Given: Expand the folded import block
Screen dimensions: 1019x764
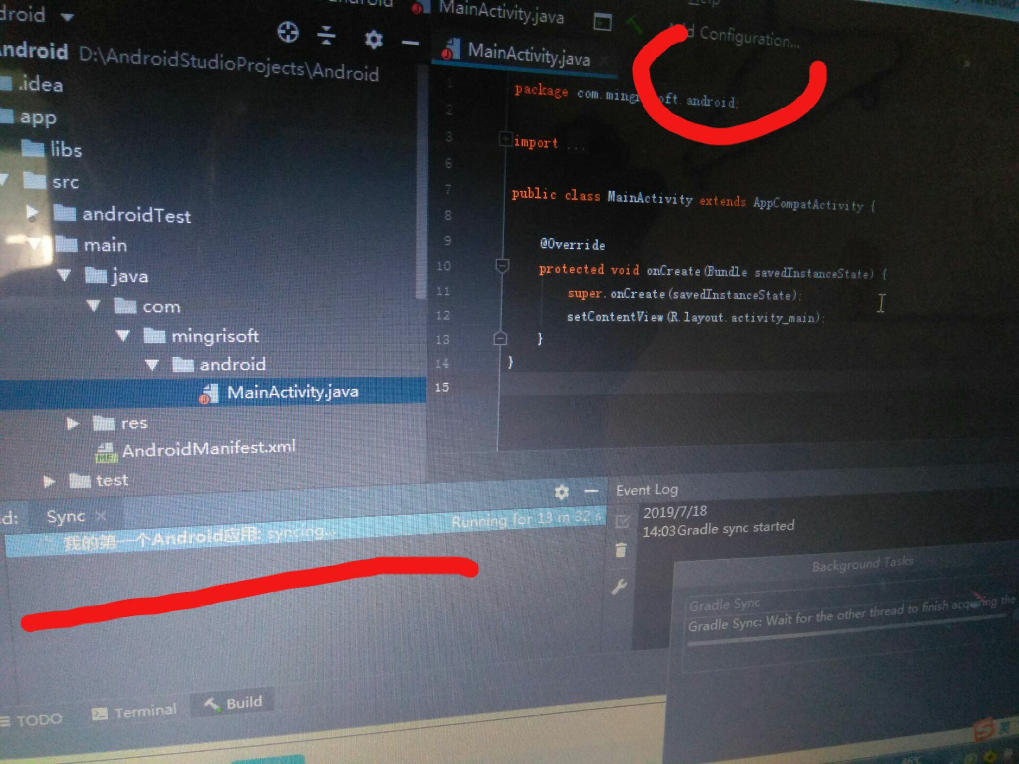Looking at the screenshot, I should pyautogui.click(x=505, y=139).
